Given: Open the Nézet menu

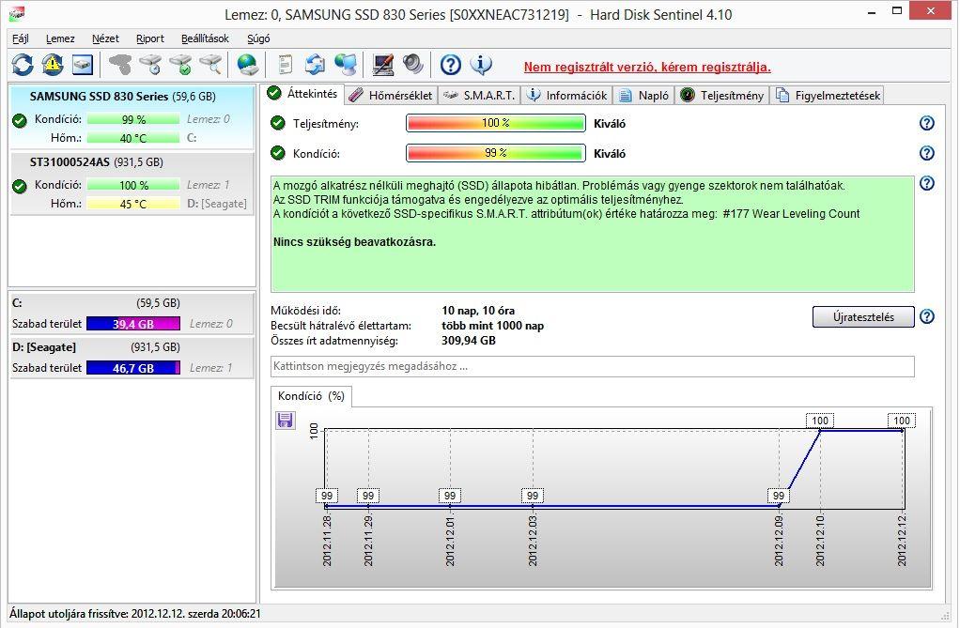Looking at the screenshot, I should point(105,38).
